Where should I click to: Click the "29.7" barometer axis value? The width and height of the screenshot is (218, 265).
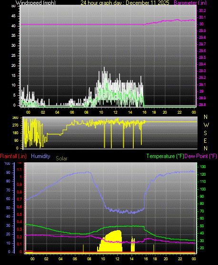point(202,44)
